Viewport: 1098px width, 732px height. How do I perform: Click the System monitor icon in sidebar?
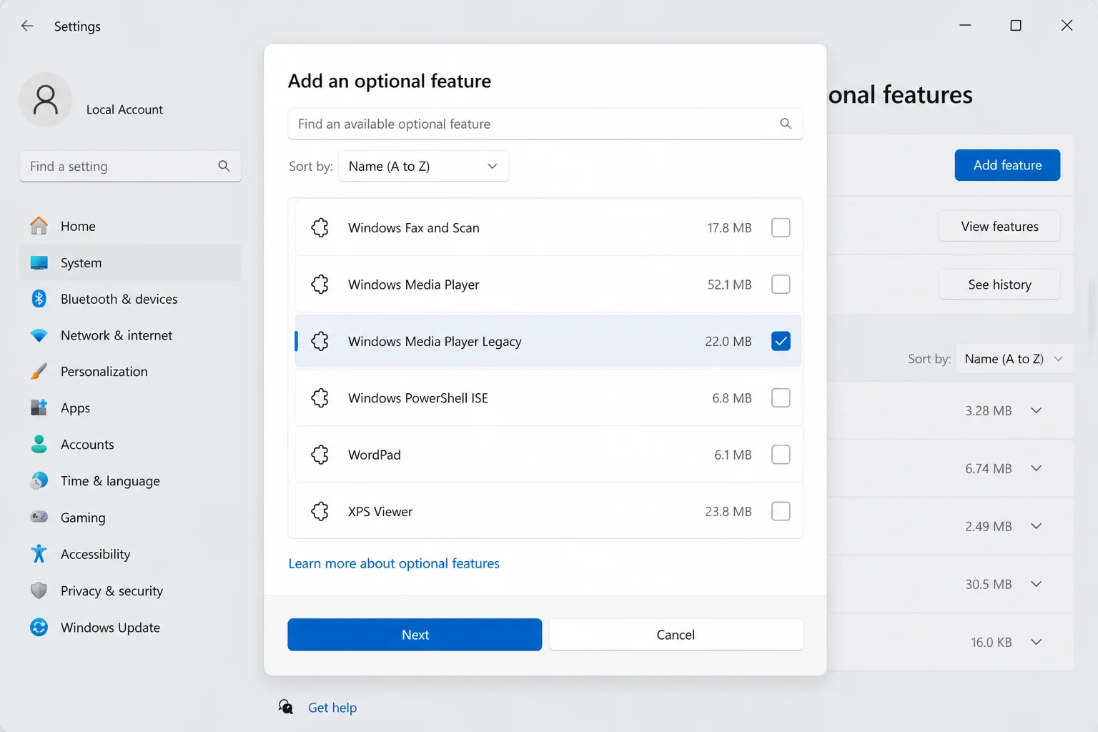tap(39, 263)
